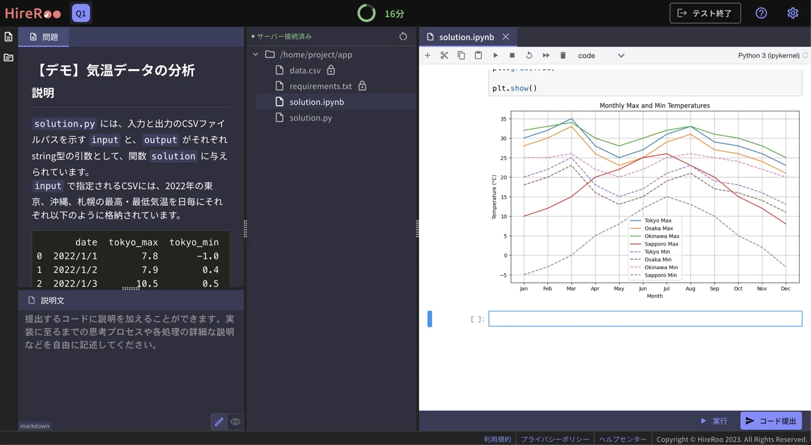The image size is (811, 445).
Task: Stop kernel with the interrupt icon
Action: pos(512,56)
